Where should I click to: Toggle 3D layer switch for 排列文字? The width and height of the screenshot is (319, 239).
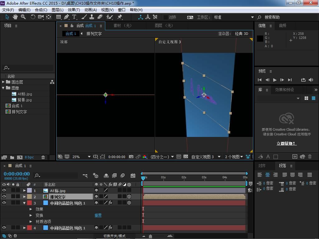pyautogui.click(x=129, y=197)
